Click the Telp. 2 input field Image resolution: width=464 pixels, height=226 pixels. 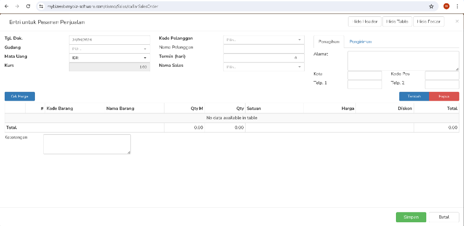[442, 84]
